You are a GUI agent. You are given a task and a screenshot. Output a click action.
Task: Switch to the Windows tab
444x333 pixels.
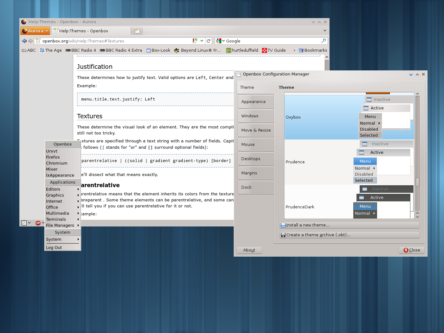coord(256,116)
